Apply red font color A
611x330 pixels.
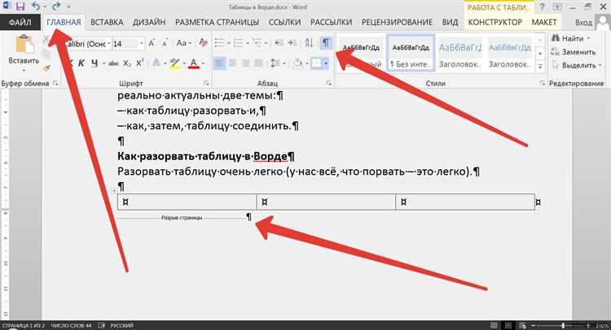(x=194, y=63)
